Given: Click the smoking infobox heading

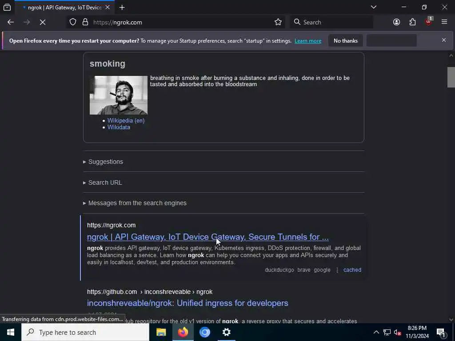Looking at the screenshot, I should (x=108, y=63).
